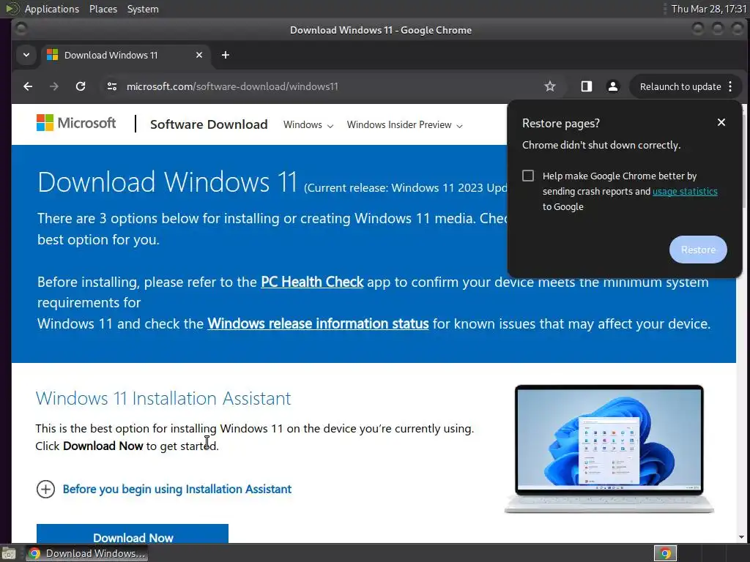
Task: Expand the Windows dropdown menu
Action: [x=308, y=124]
